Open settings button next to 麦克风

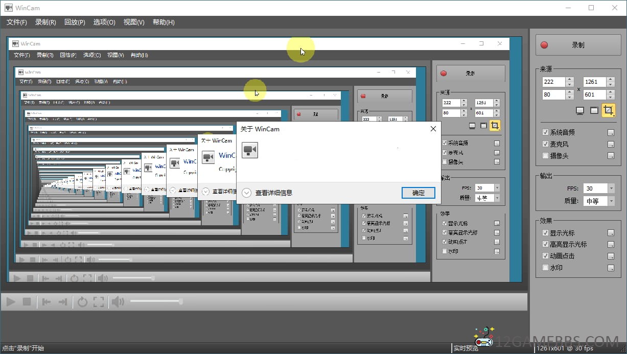point(611,144)
